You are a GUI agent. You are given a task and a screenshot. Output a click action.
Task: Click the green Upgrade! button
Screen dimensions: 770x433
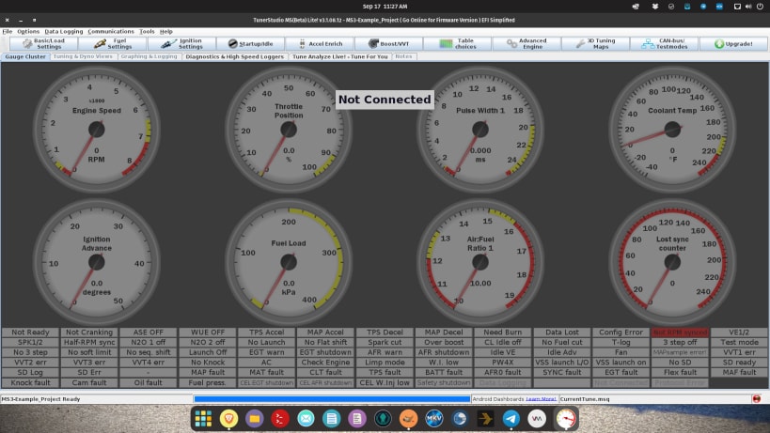click(x=733, y=43)
